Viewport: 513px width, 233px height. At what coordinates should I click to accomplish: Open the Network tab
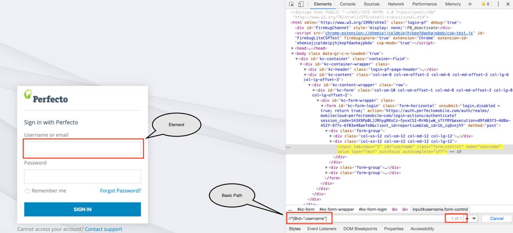(x=396, y=4)
